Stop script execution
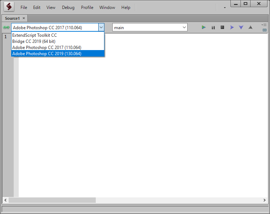270x214 pixels. (x=222, y=27)
